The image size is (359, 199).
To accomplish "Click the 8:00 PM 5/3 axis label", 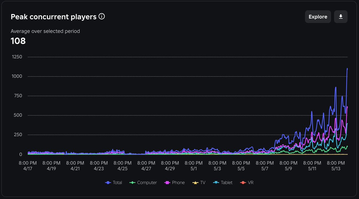I will click(217, 166).
